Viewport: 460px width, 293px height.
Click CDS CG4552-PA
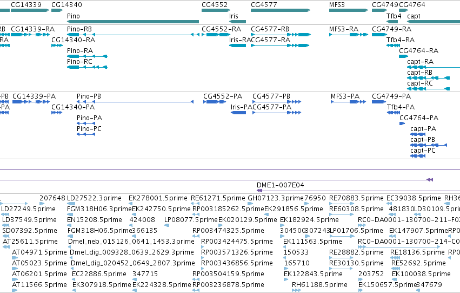[x=215, y=102]
